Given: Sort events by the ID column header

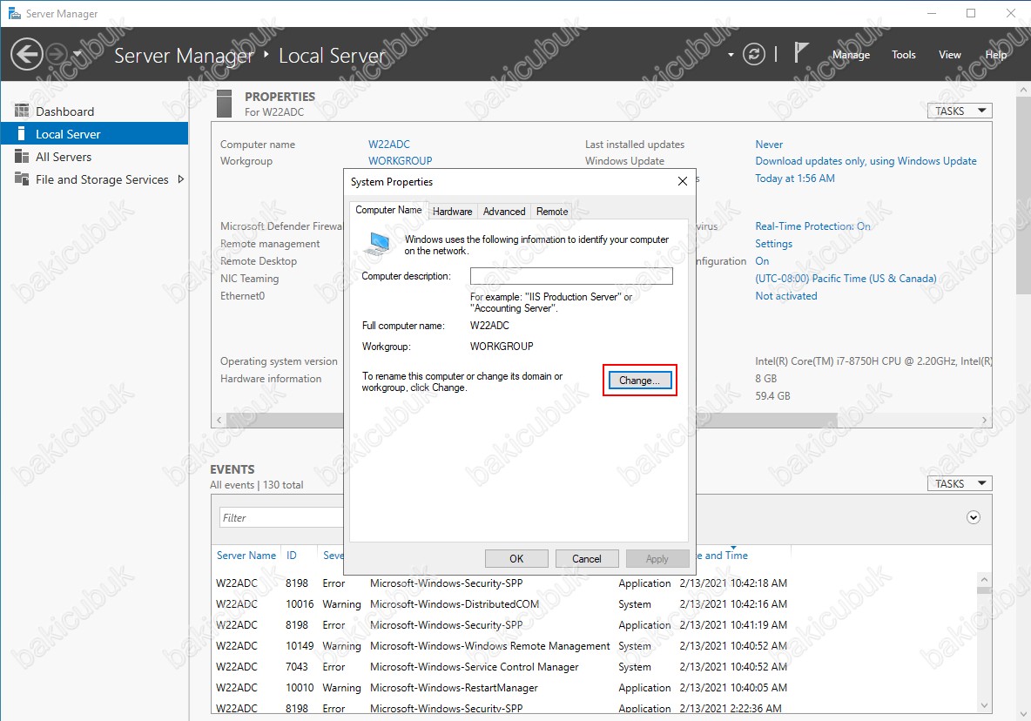Looking at the screenshot, I should click(292, 556).
